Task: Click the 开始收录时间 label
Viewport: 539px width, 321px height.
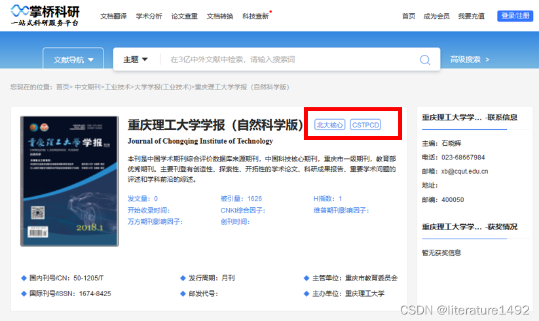Action: [149, 211]
